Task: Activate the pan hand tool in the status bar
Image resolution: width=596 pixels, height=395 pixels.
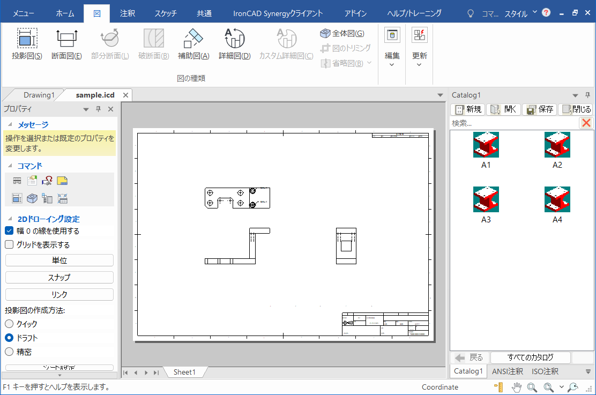Action: [x=517, y=387]
